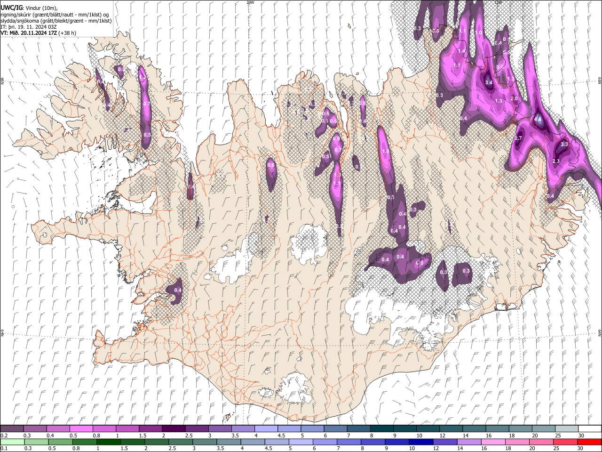This screenshot has height=452, width=602.
Task: Pick the bottom-row legend swatch between 1 and 1.5
Action: pos(108,442)
